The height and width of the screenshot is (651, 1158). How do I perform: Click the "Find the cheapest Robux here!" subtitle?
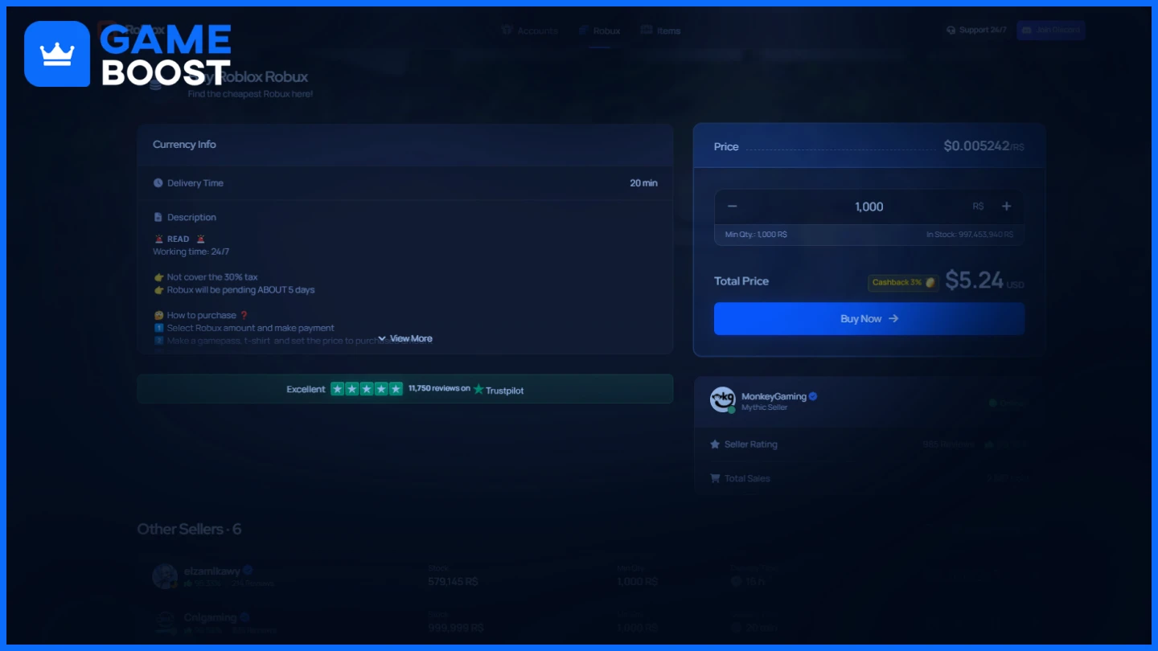click(250, 94)
